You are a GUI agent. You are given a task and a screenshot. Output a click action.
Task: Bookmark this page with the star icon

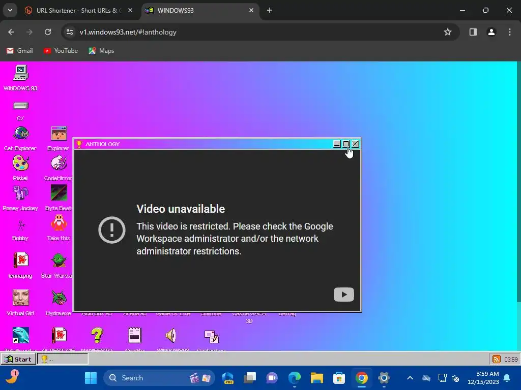(448, 32)
